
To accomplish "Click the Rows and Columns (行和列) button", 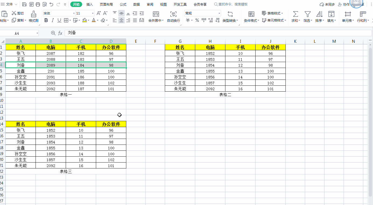I will [x=363, y=17].
